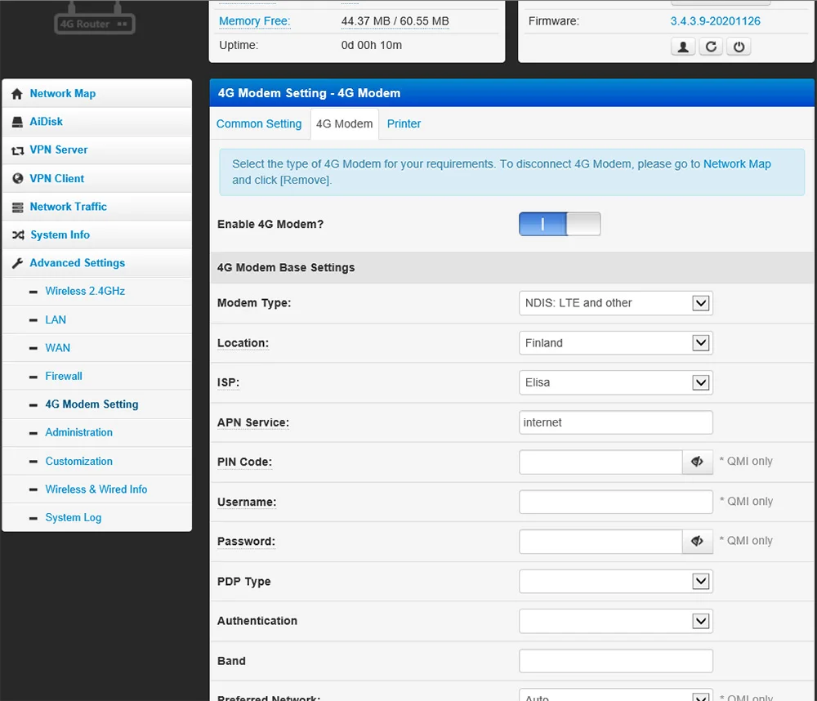Click the APN Service field label
817x701 pixels.
coord(253,422)
